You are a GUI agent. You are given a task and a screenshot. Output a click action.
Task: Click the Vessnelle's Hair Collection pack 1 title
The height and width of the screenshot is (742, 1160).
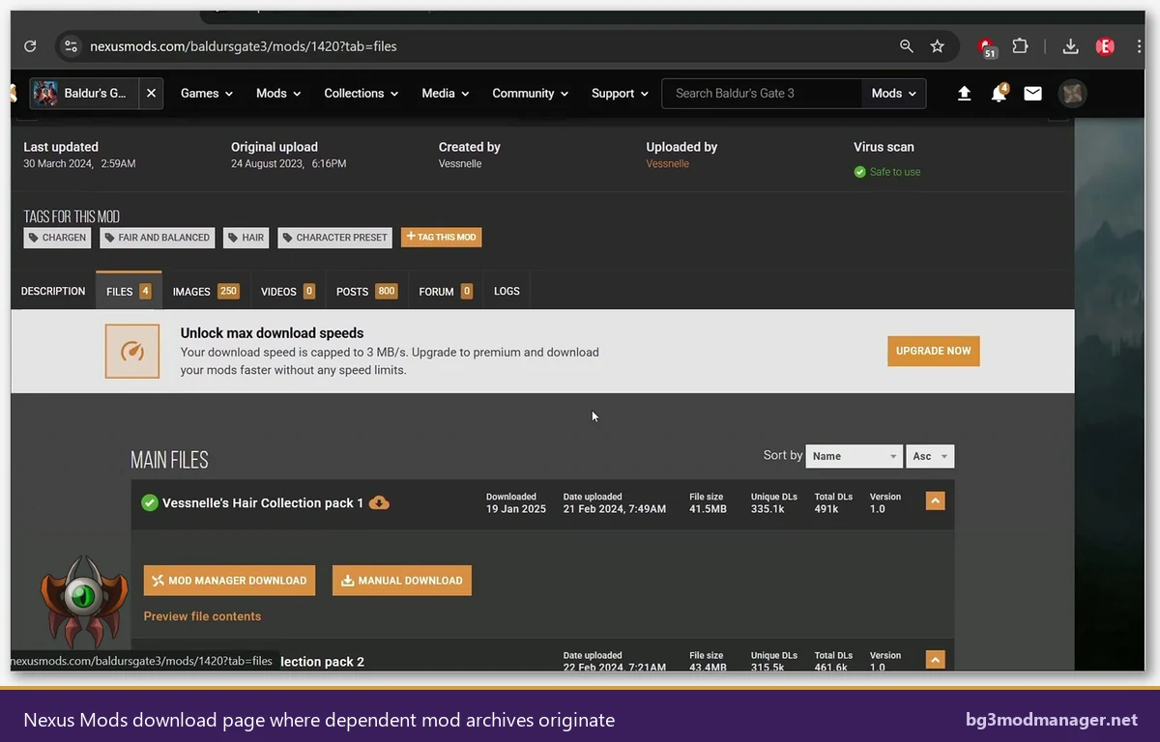tap(263, 503)
